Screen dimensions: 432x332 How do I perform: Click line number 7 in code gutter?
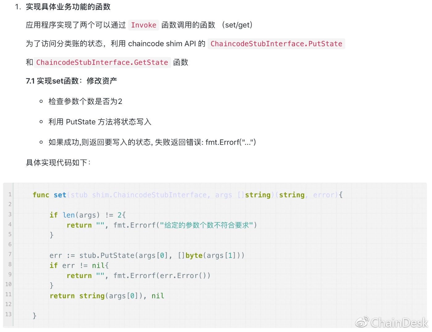click(x=10, y=254)
